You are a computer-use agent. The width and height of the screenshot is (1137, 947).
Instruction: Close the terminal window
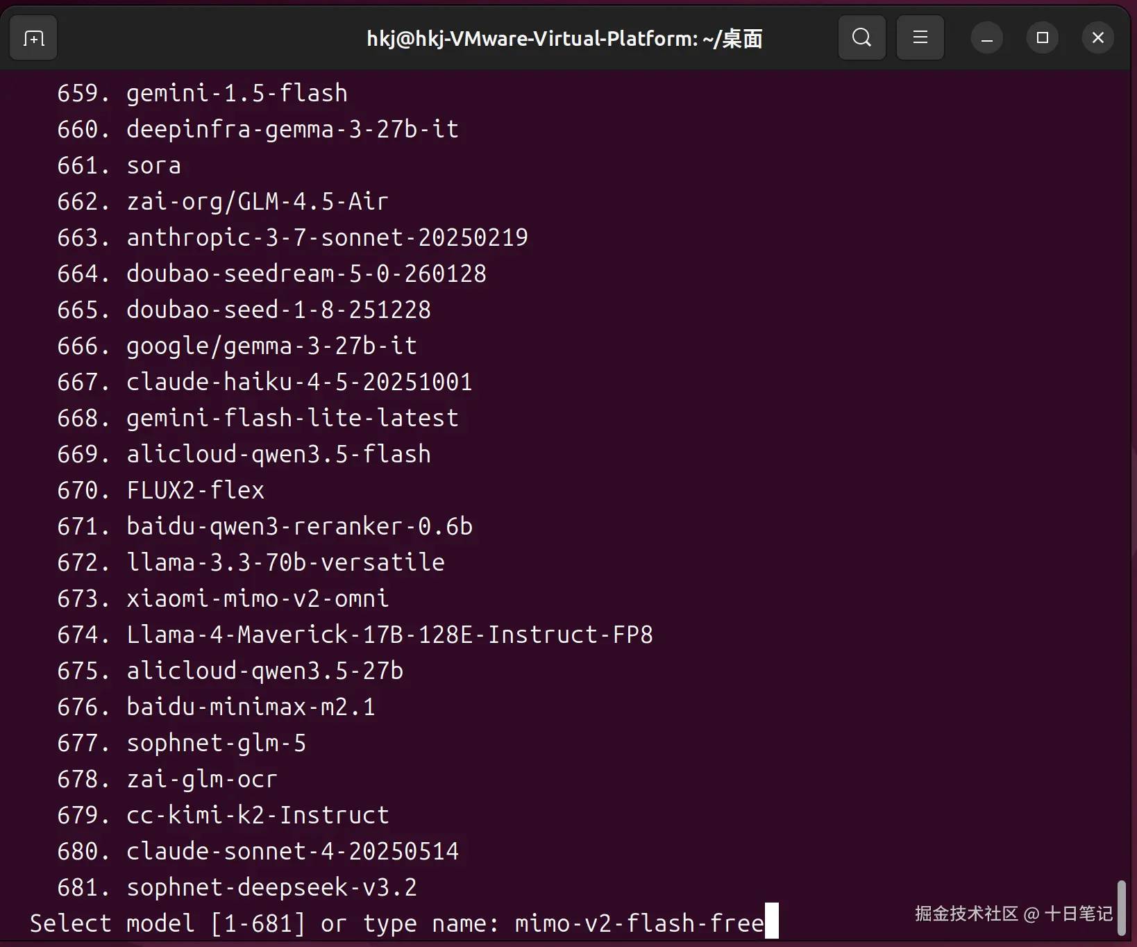(x=1097, y=37)
